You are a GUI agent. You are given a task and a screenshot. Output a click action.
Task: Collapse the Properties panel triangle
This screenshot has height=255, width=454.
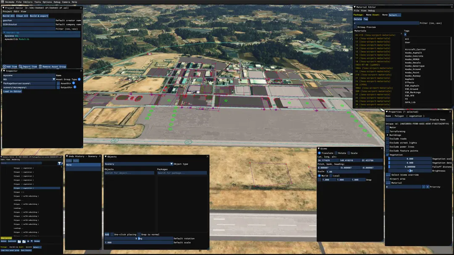(x=387, y=112)
